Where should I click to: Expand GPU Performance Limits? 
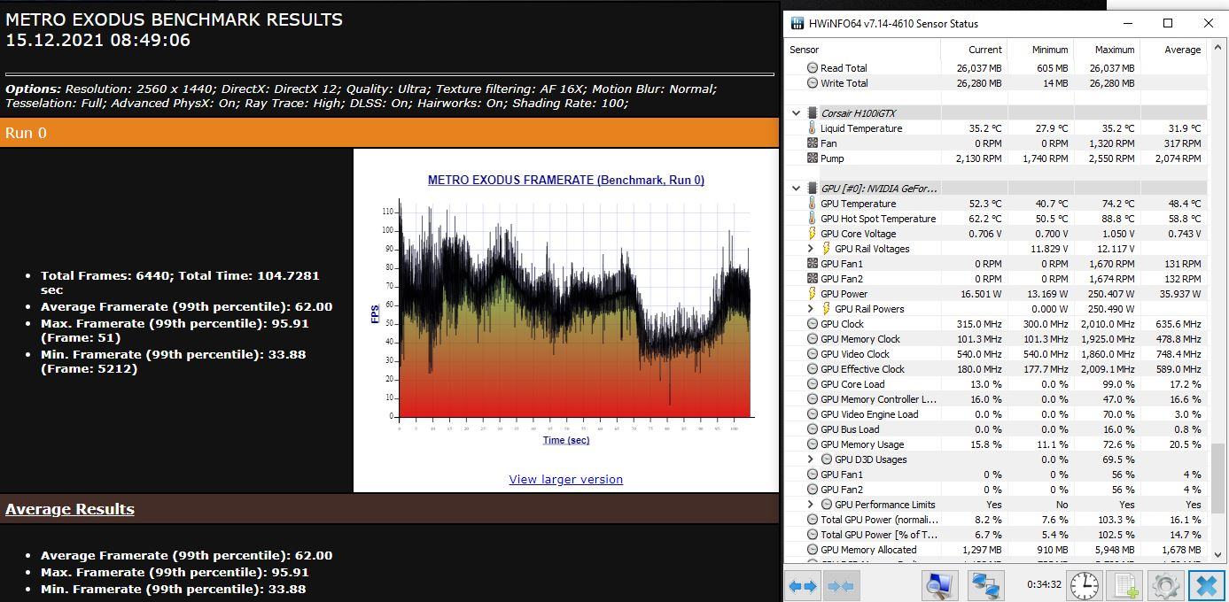pyautogui.click(x=811, y=505)
